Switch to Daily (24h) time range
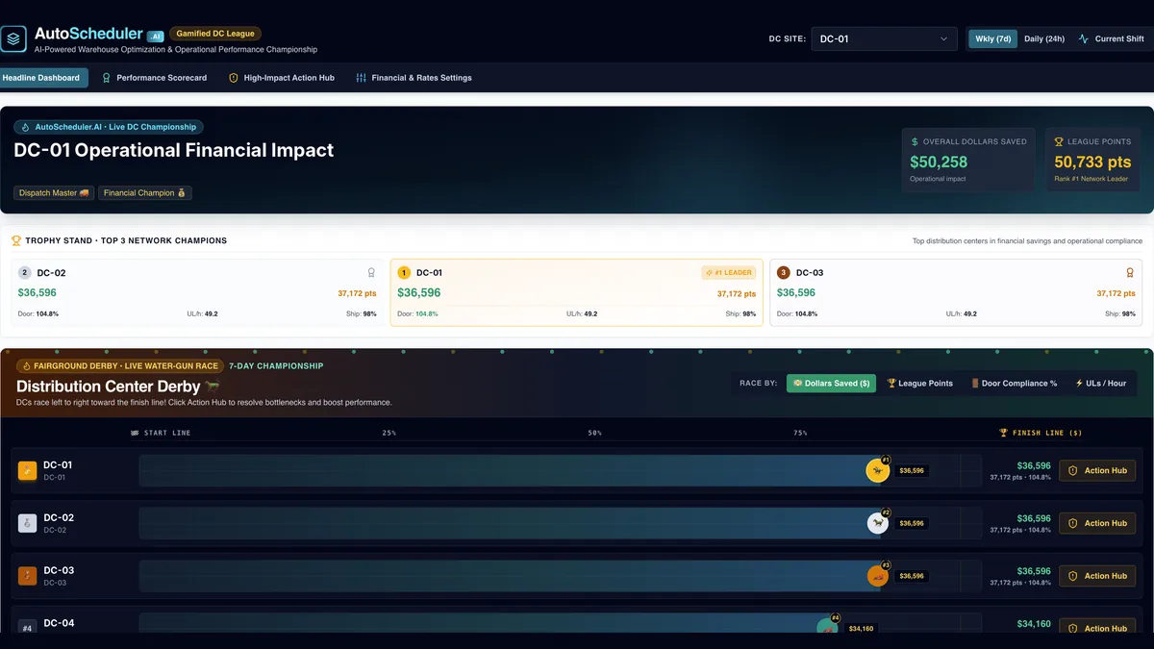This screenshot has height=649, width=1154. 1044,39
